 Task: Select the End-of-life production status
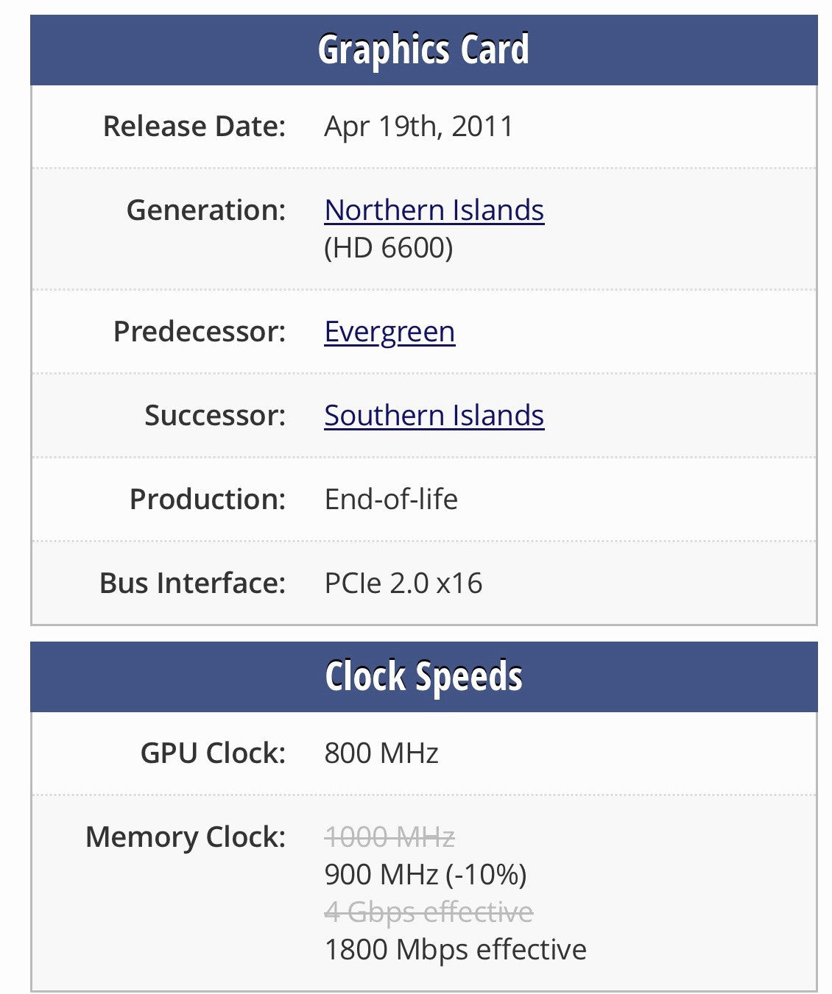point(392,499)
